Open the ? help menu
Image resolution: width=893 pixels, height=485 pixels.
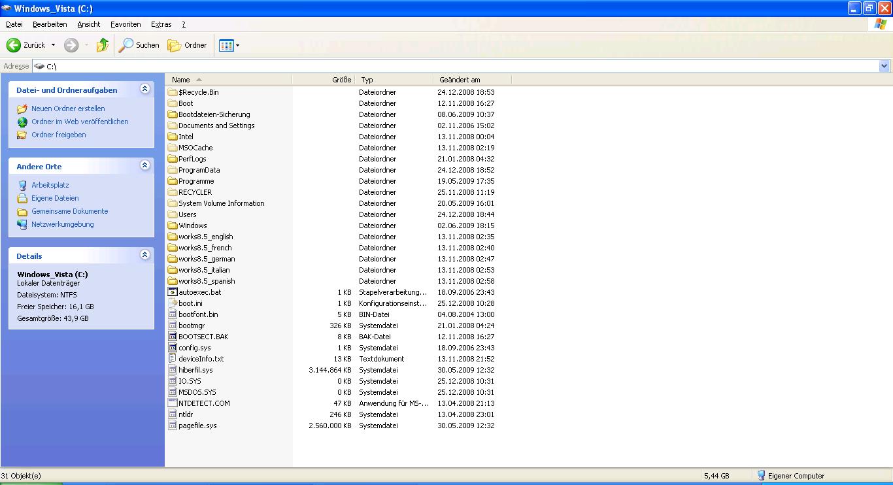coord(184,24)
